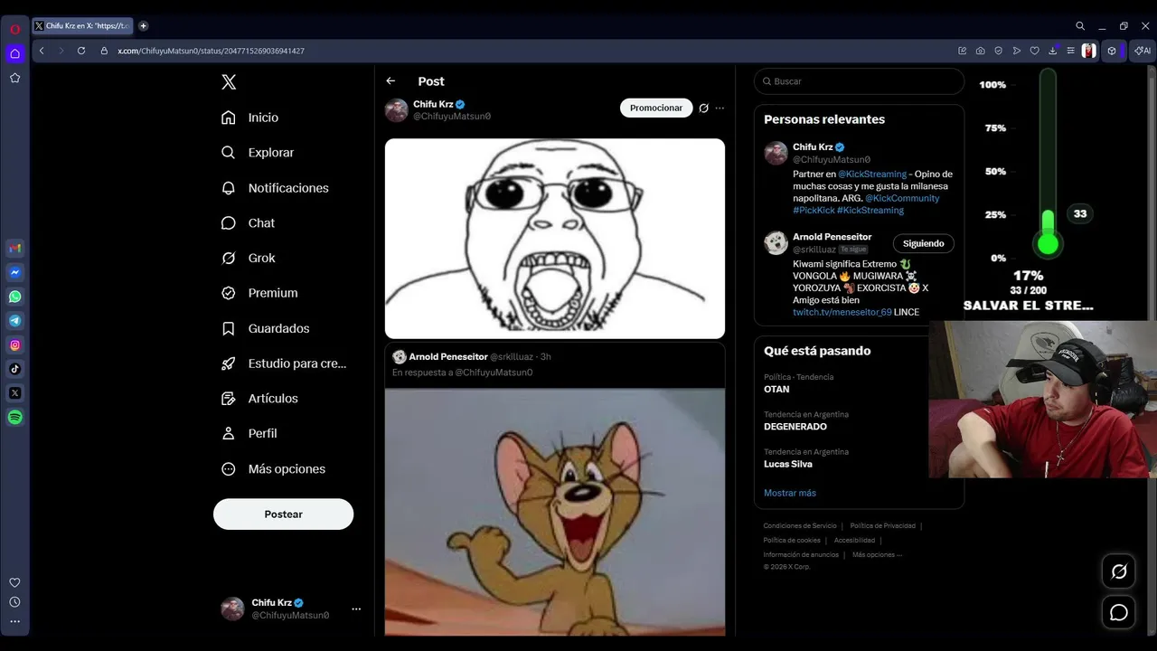
Task: Click the Buscar search field
Action: pyautogui.click(x=859, y=81)
